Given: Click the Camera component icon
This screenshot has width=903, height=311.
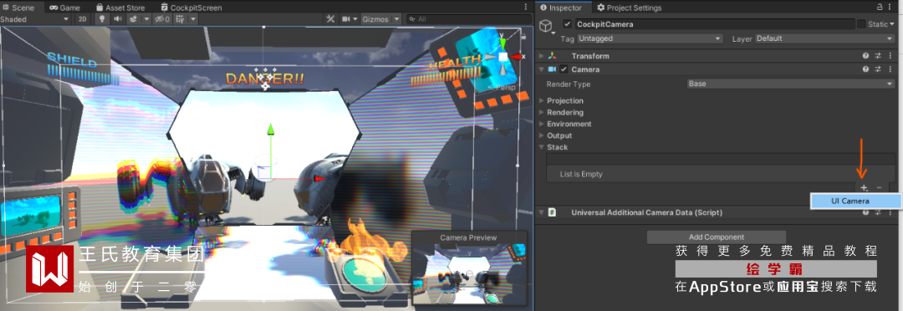Looking at the screenshot, I should click(x=553, y=69).
